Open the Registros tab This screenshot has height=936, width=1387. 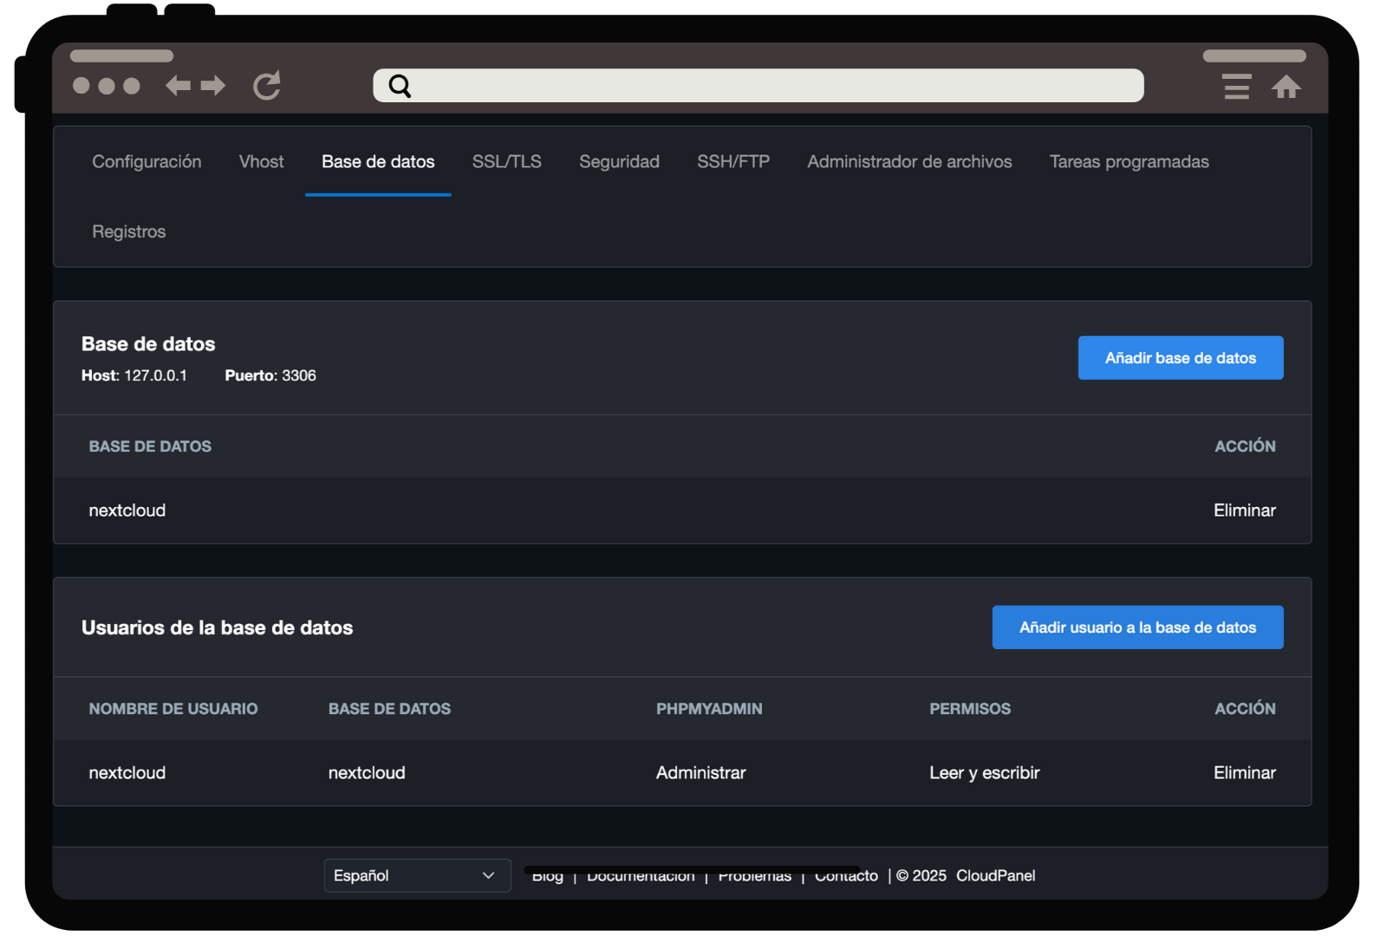(x=129, y=232)
